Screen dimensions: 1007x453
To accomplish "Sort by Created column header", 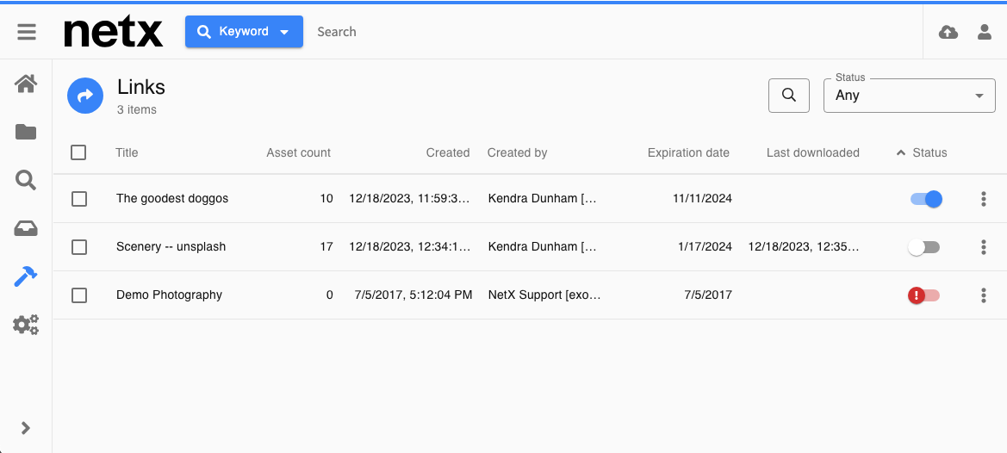I will click(x=448, y=152).
